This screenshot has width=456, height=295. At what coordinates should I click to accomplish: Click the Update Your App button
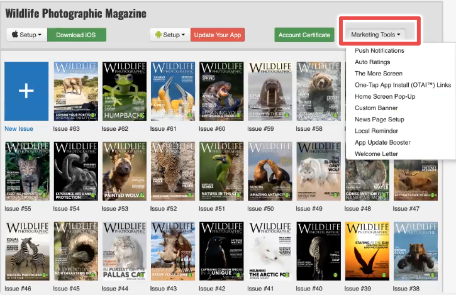pyautogui.click(x=218, y=35)
